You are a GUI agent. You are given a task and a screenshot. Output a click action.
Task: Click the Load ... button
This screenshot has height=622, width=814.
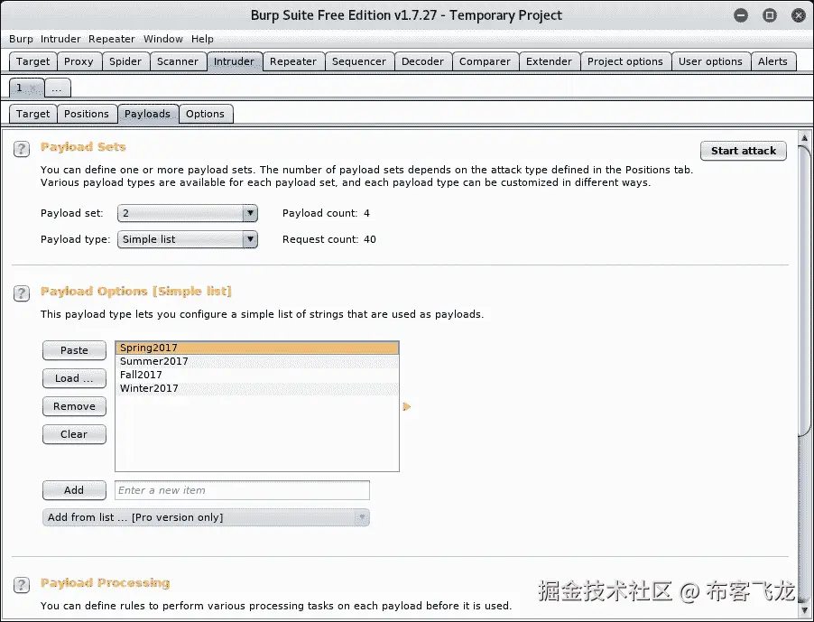tap(74, 378)
